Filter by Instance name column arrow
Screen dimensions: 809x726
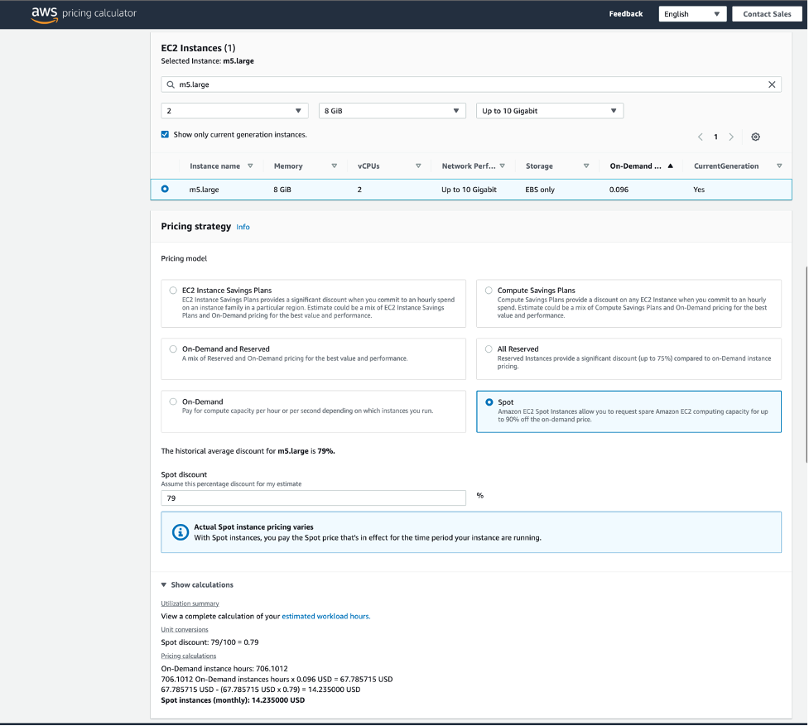[x=250, y=166]
